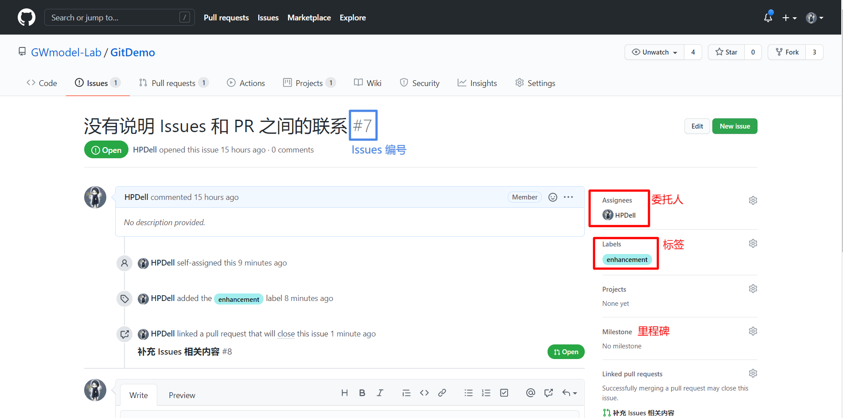Fork the repository
The image size is (843, 418).
tap(787, 52)
